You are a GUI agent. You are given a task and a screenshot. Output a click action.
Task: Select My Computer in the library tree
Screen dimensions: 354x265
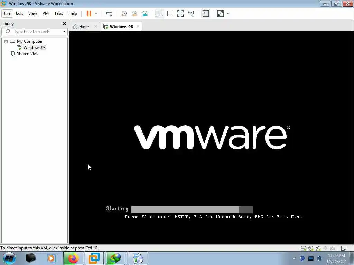pos(30,41)
